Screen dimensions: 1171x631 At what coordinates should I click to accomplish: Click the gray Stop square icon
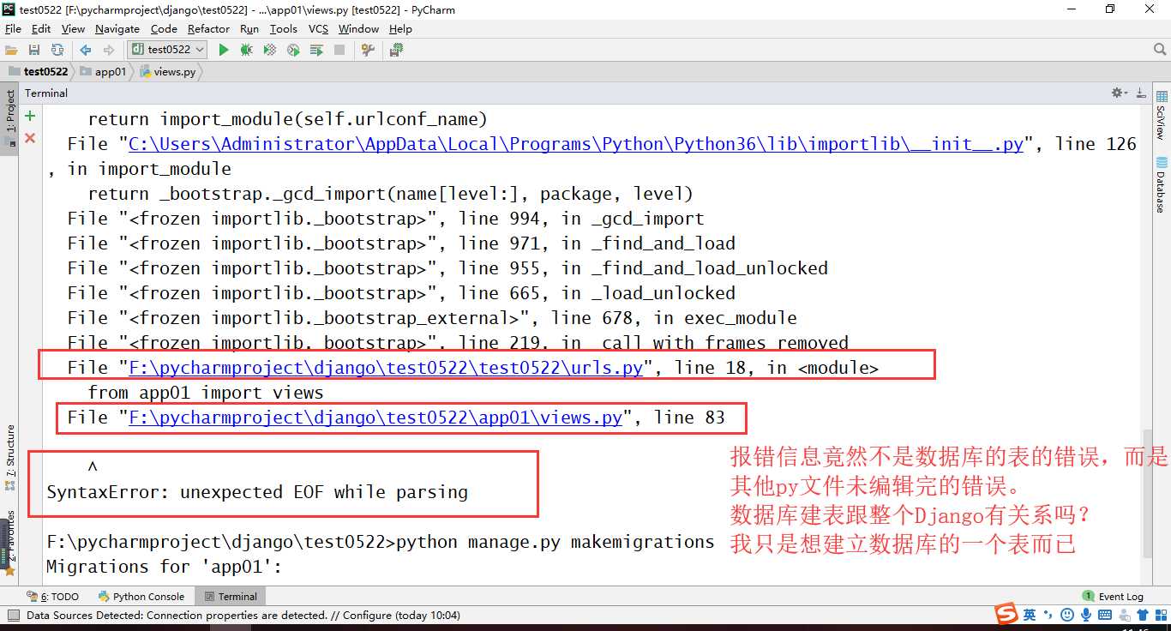339,50
